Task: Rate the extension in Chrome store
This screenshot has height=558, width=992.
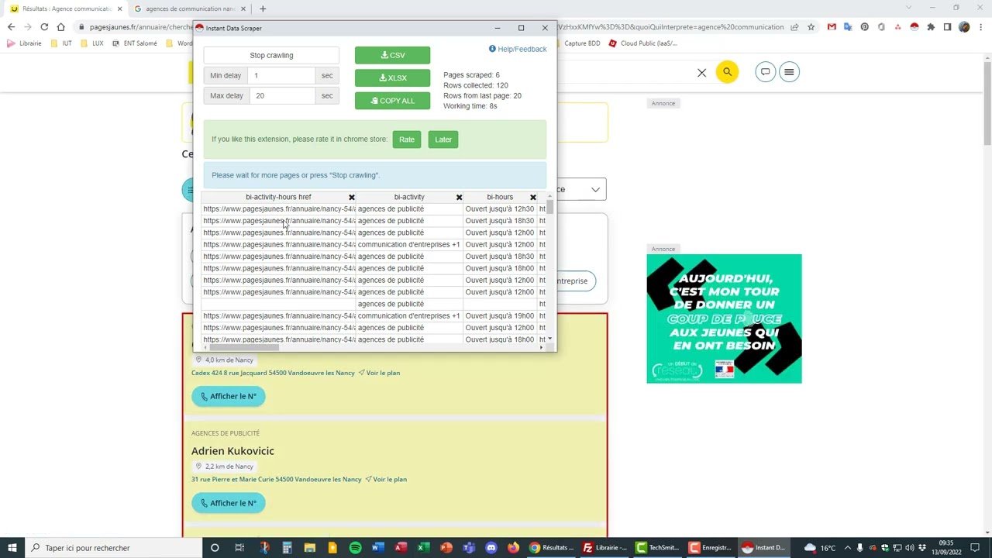Action: (x=407, y=139)
